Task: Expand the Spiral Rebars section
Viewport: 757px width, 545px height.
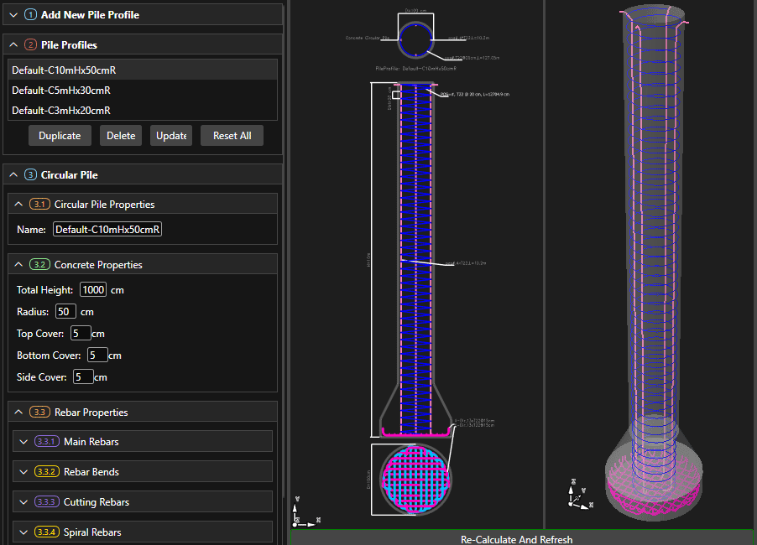Action: [x=23, y=532]
